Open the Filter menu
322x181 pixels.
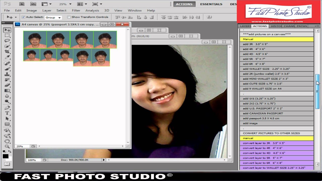[76, 11]
